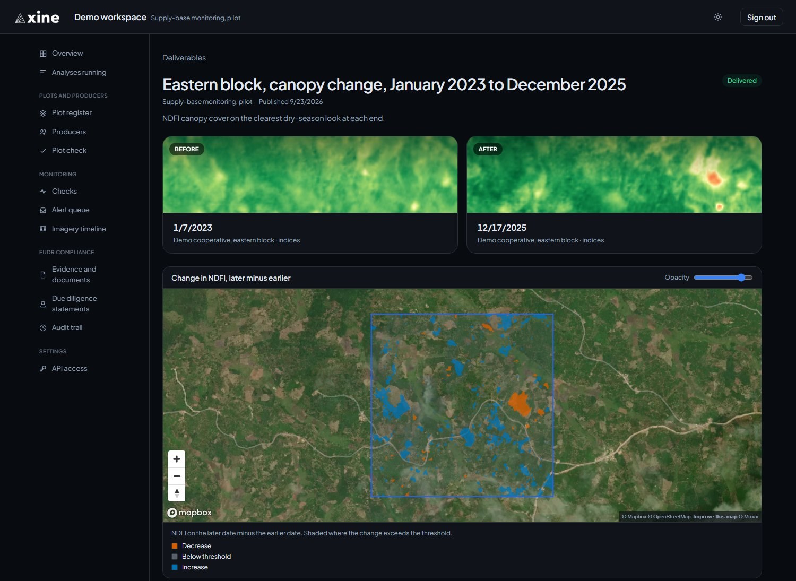Image resolution: width=796 pixels, height=581 pixels.
Task: Open Due diligence statements
Action: (74, 303)
